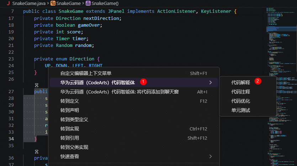The width and height of the screenshot is (297, 166).
Task: Select 转到类型定义 from context menu
Action: [134, 120]
